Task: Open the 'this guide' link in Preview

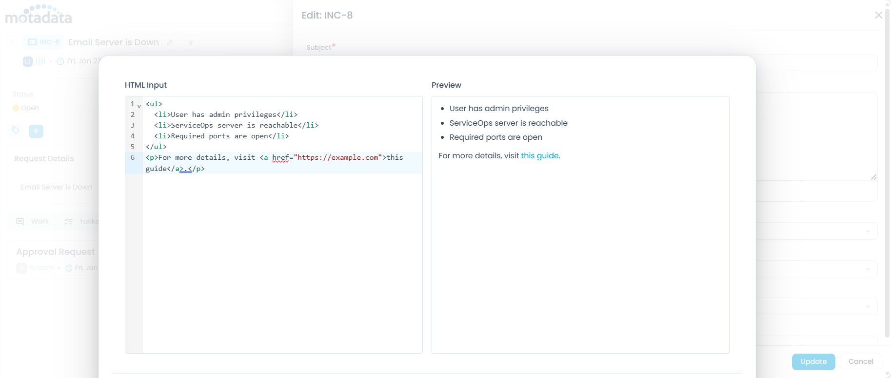Action: coord(539,156)
